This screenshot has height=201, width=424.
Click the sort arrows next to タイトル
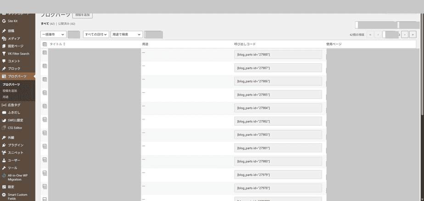pos(64,44)
